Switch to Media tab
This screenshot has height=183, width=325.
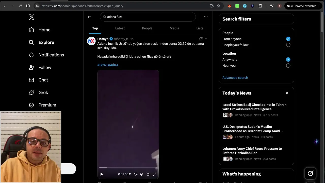[x=174, y=28]
